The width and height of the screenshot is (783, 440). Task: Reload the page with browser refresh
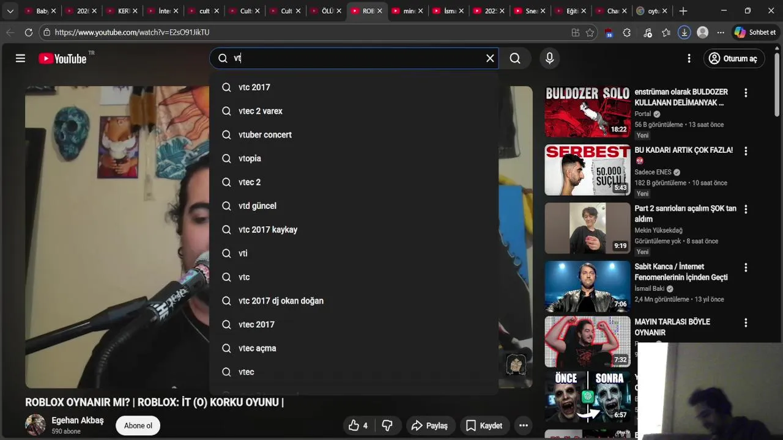[28, 32]
